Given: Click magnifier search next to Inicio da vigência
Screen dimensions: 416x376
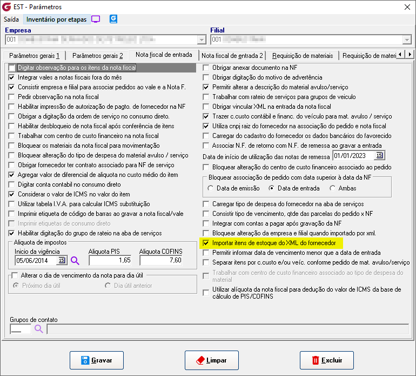Looking at the screenshot, I should pos(75,261).
